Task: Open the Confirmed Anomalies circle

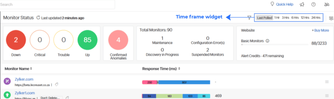Action: click(118, 40)
